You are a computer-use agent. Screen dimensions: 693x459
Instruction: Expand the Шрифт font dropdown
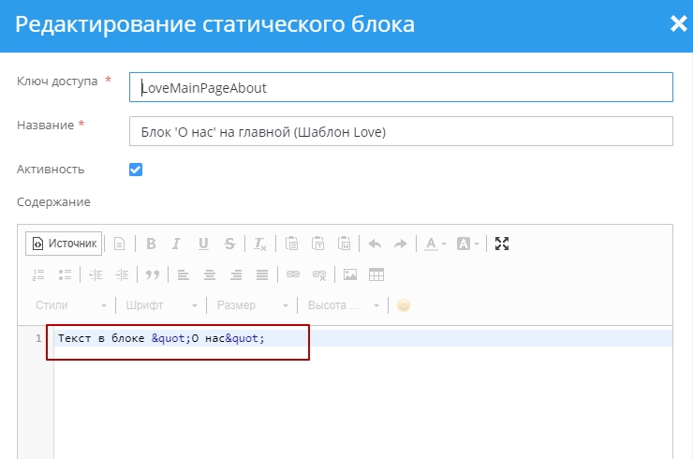pyautogui.click(x=161, y=305)
